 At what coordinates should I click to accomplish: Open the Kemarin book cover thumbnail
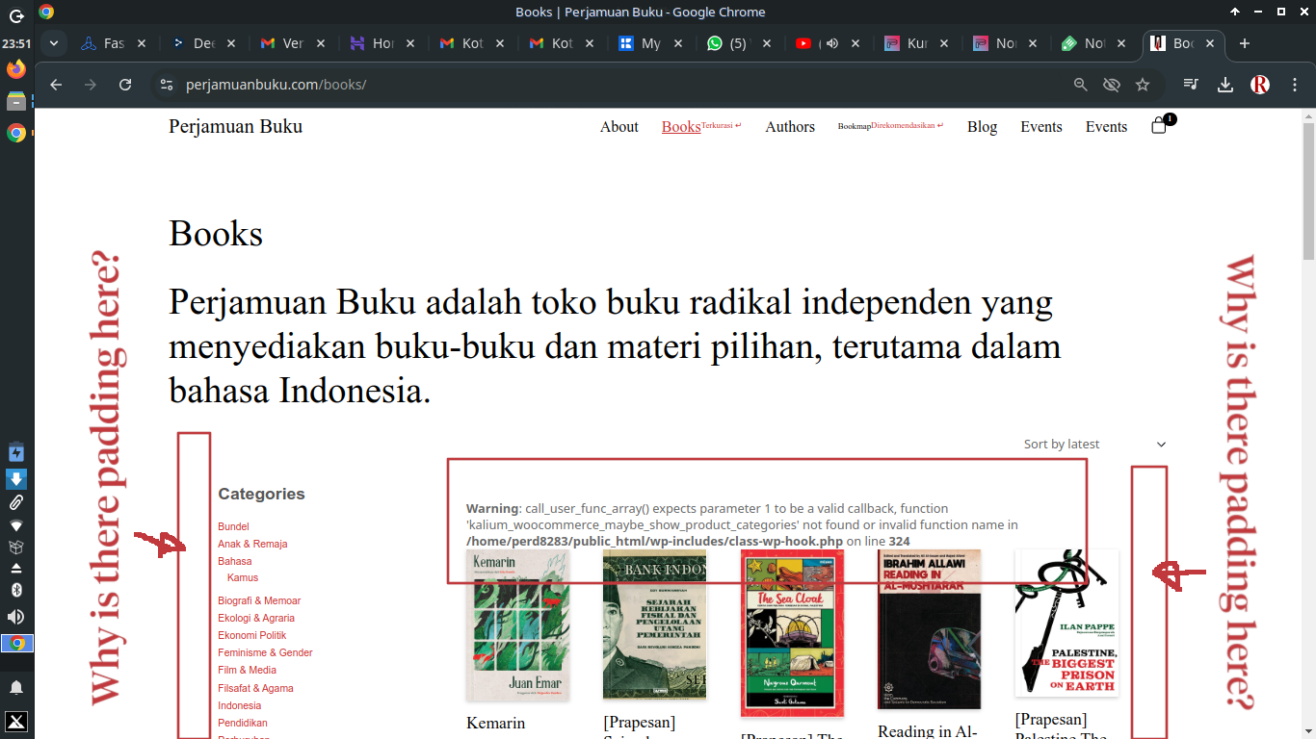point(517,624)
